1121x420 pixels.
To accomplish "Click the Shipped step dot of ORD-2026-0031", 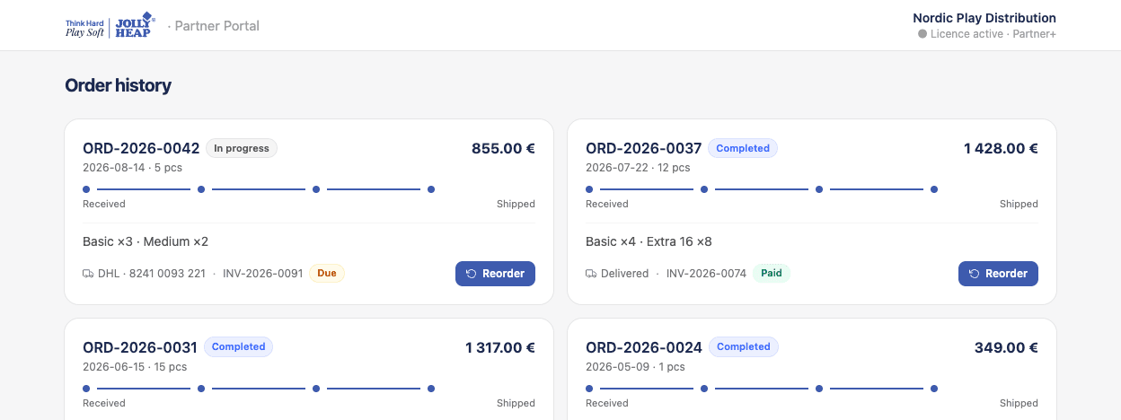I will point(431,389).
